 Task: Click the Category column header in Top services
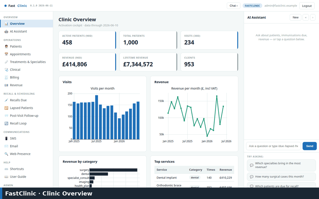(196, 170)
